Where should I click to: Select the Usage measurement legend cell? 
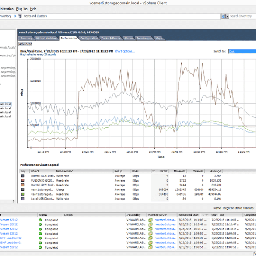coord(60,190)
